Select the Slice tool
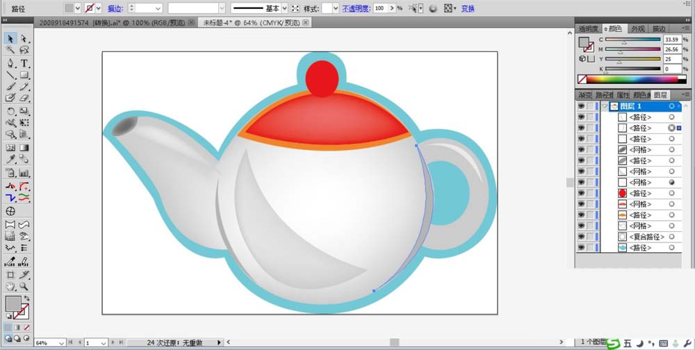Screen dimensions: 695x350 [x=24, y=275]
